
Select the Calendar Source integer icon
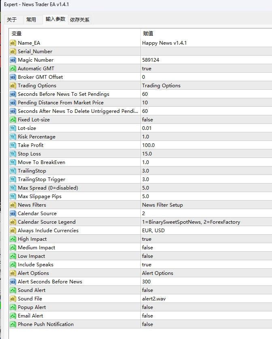click(x=13, y=213)
